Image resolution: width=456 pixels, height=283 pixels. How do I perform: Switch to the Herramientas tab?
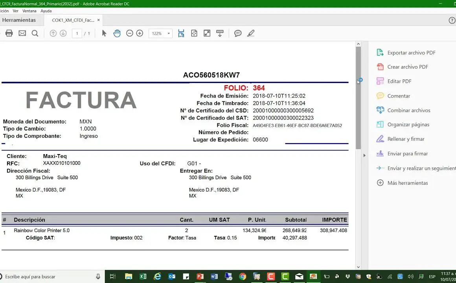pos(19,20)
